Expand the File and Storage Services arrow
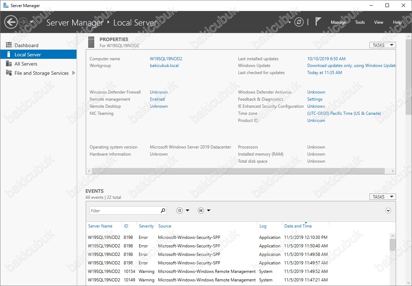The height and width of the screenshot is (286, 412). pos(74,73)
